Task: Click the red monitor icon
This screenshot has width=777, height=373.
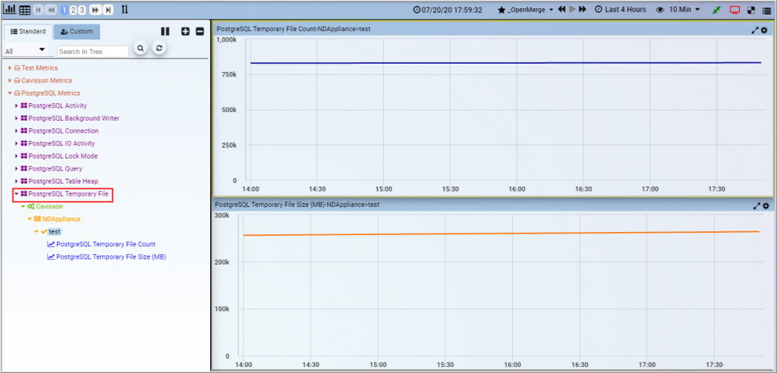Action: [x=735, y=10]
